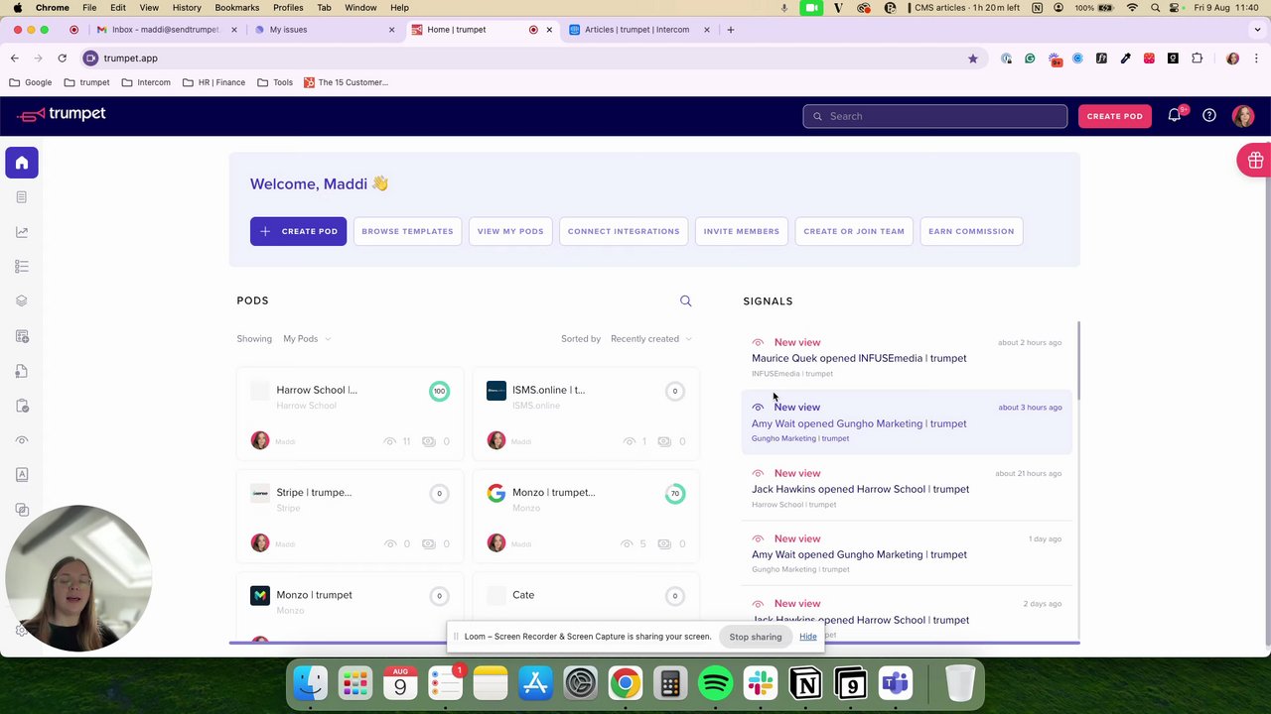Click the trumpet logo
This screenshot has width=1271, height=714.
(x=62, y=115)
